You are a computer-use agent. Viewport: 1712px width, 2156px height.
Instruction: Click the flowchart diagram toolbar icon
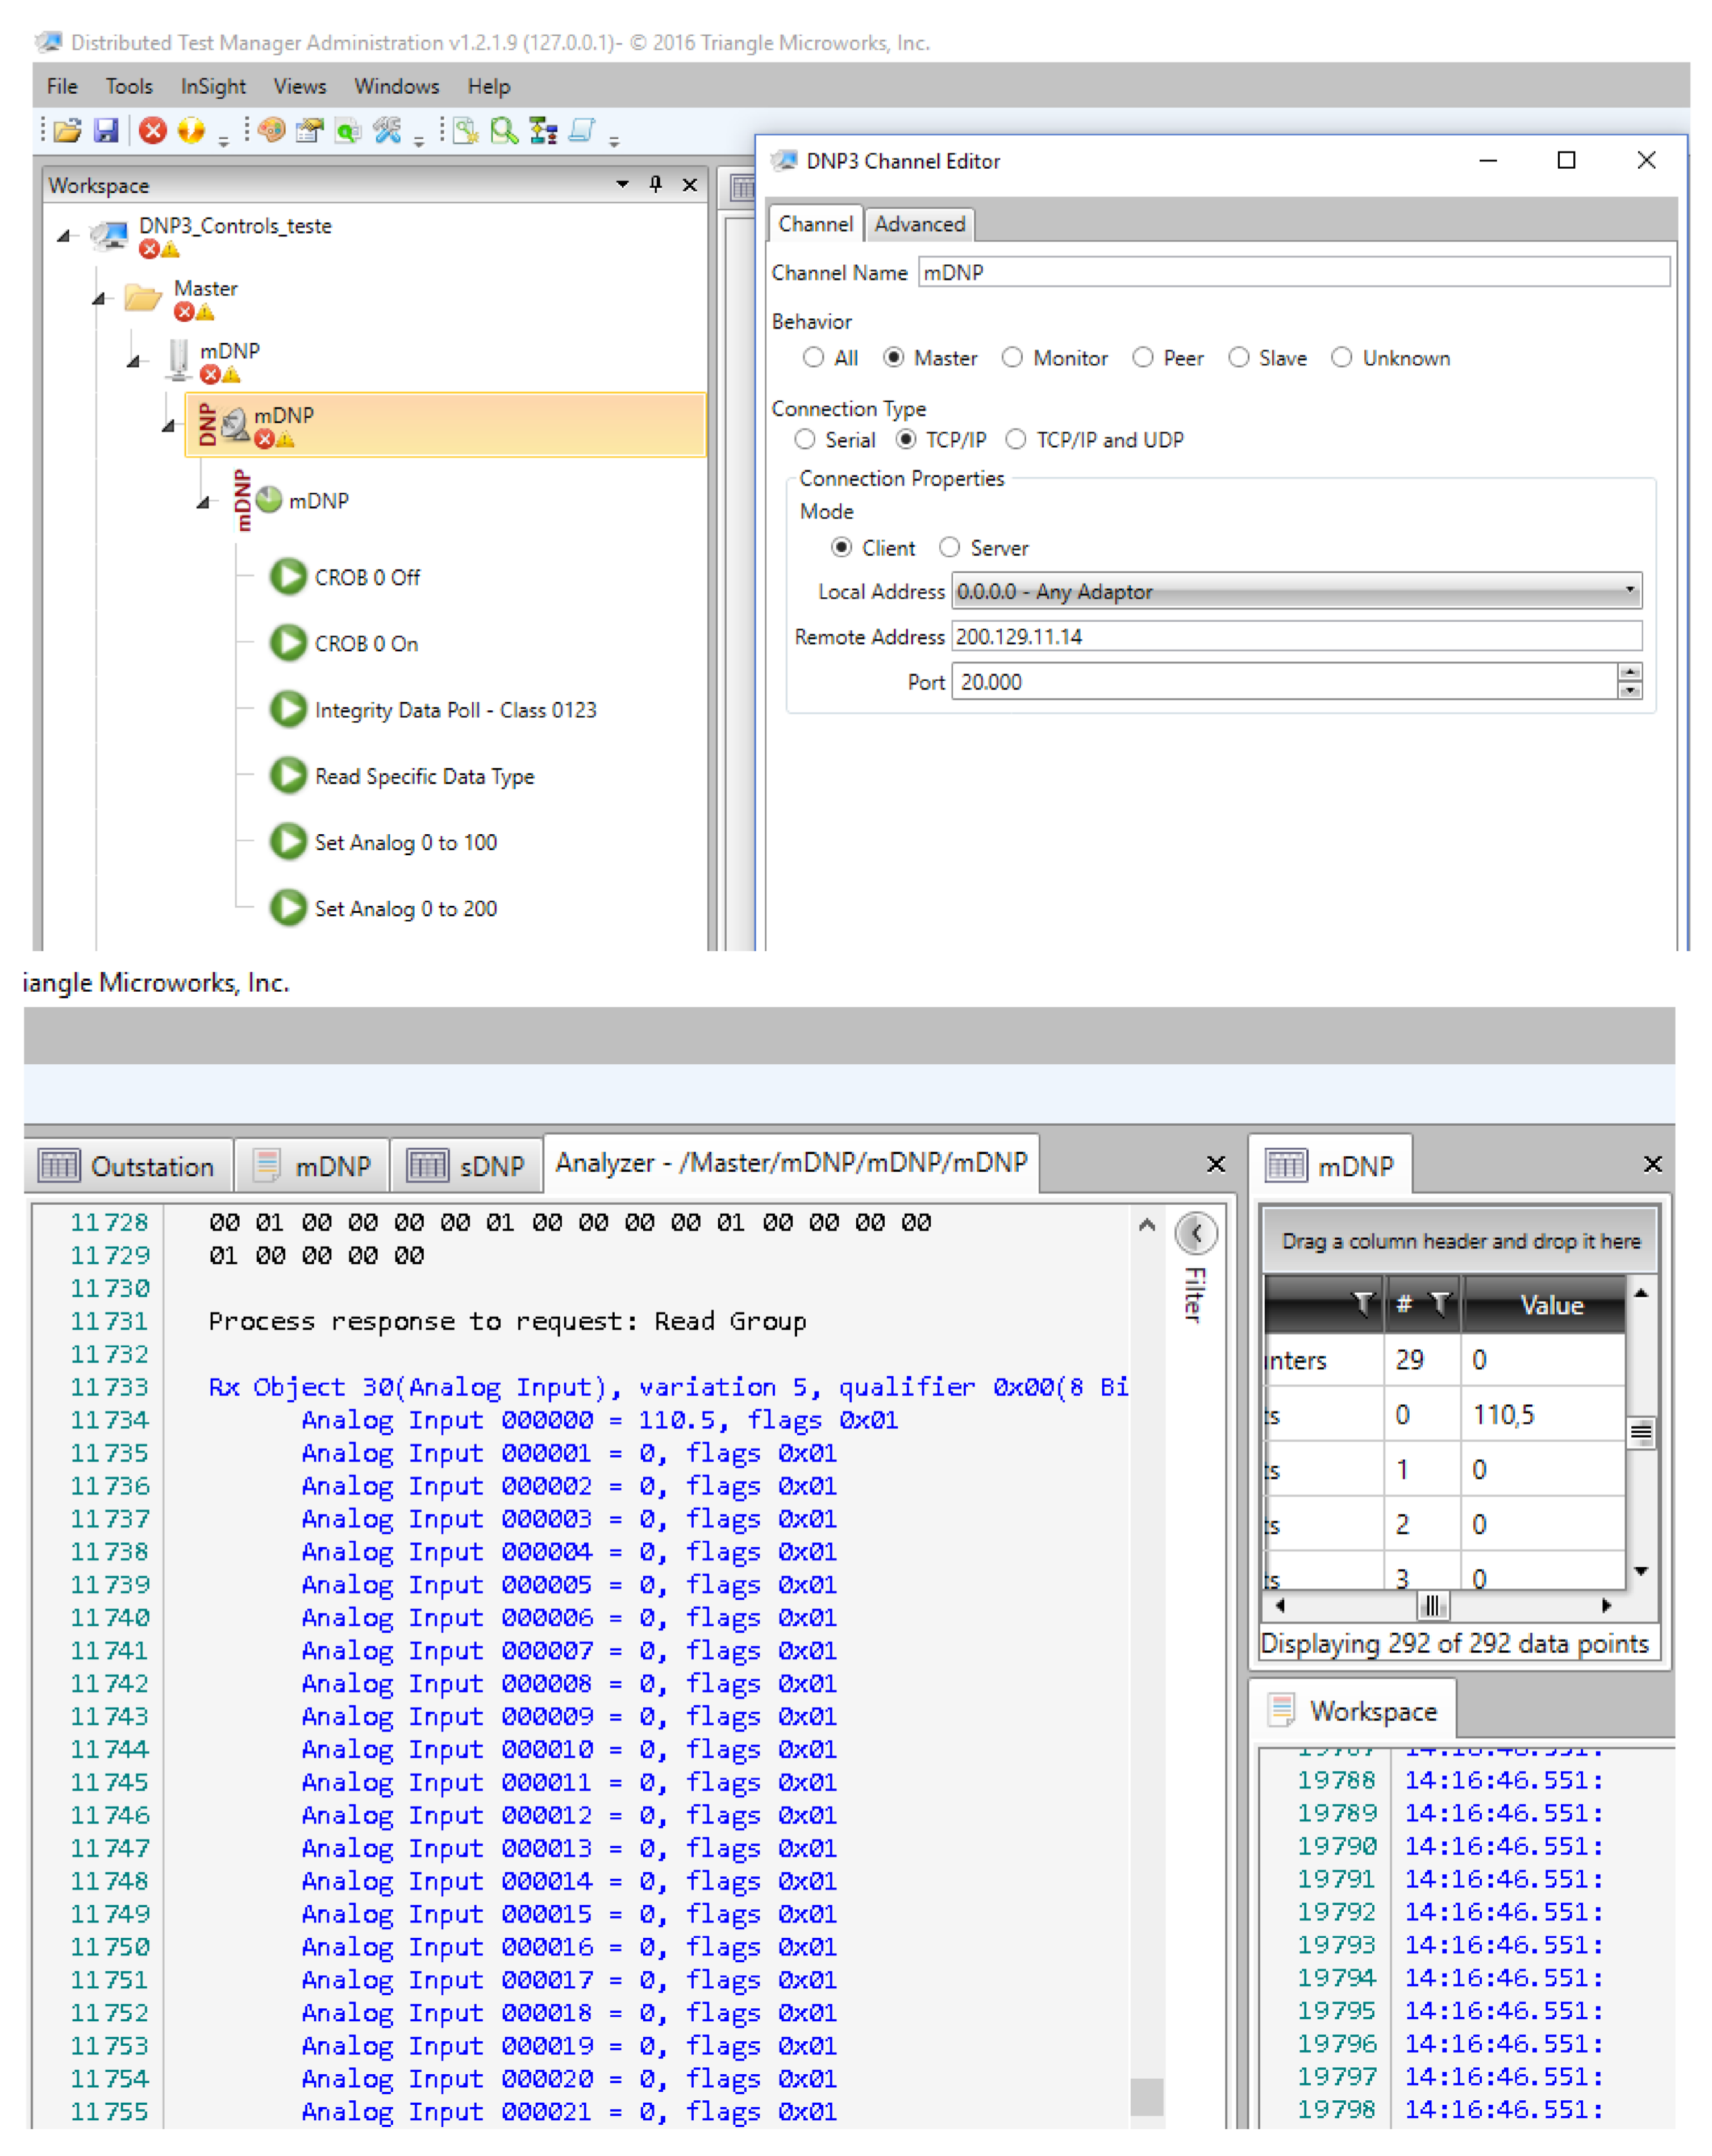point(544,131)
